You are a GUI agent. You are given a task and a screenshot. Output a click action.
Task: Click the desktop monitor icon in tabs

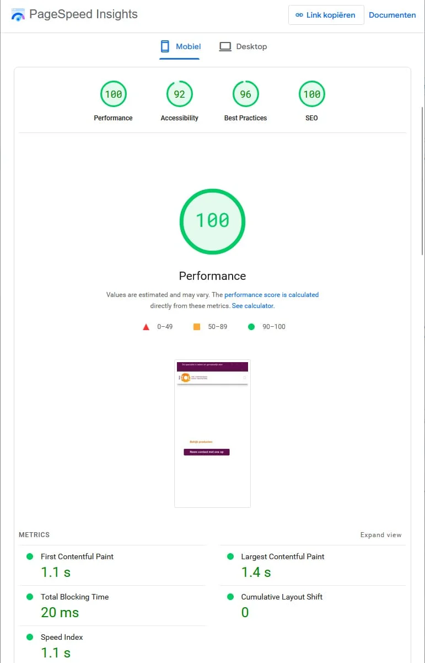(x=225, y=47)
